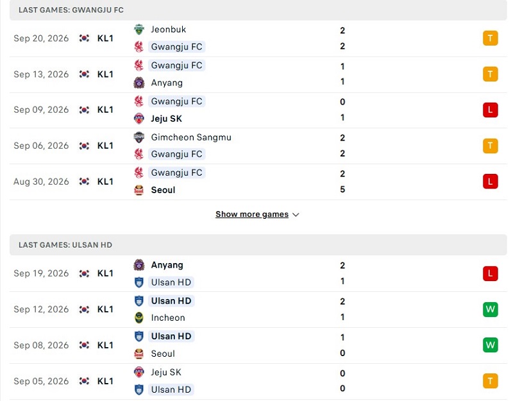
Task: Open Sep 13, 2026 Gwangju vs Anyang match row
Action: coord(258,74)
